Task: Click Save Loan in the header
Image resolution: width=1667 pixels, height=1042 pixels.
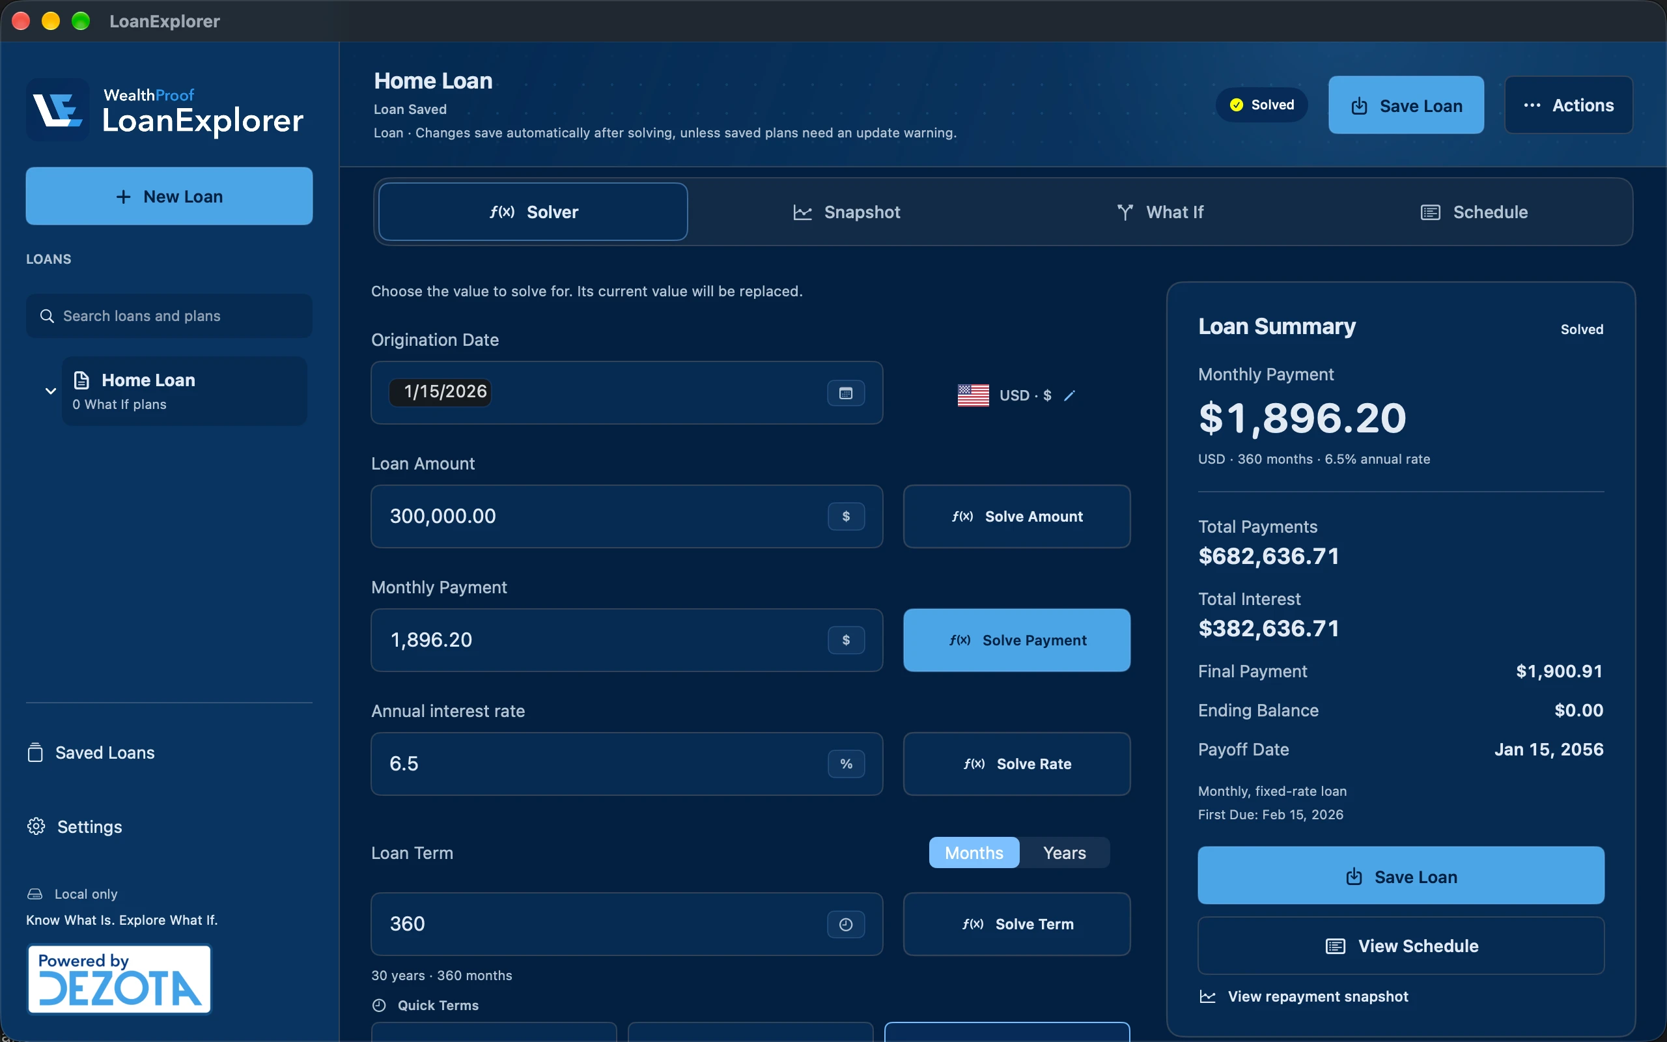Action: point(1406,105)
